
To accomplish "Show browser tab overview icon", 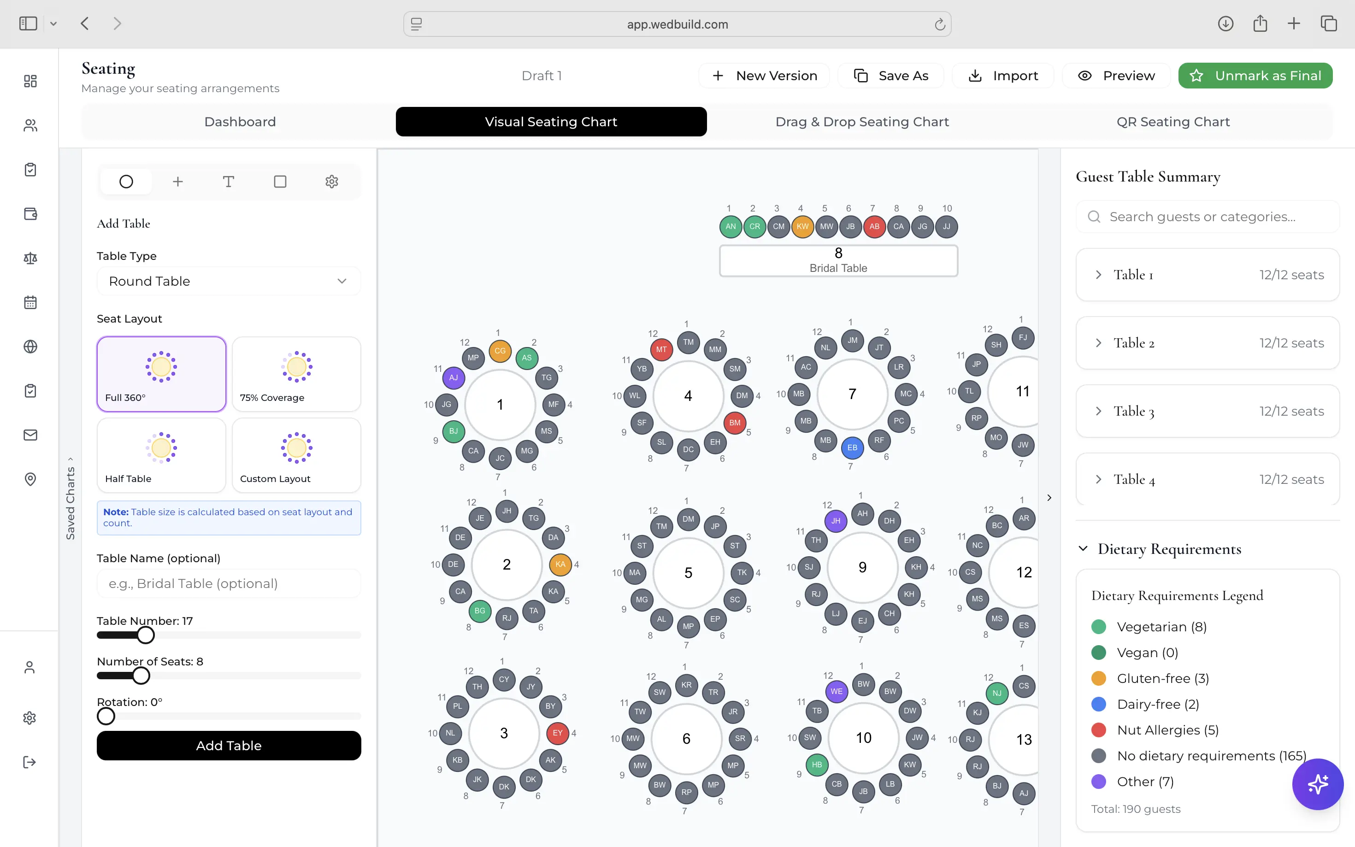I will tap(1329, 24).
